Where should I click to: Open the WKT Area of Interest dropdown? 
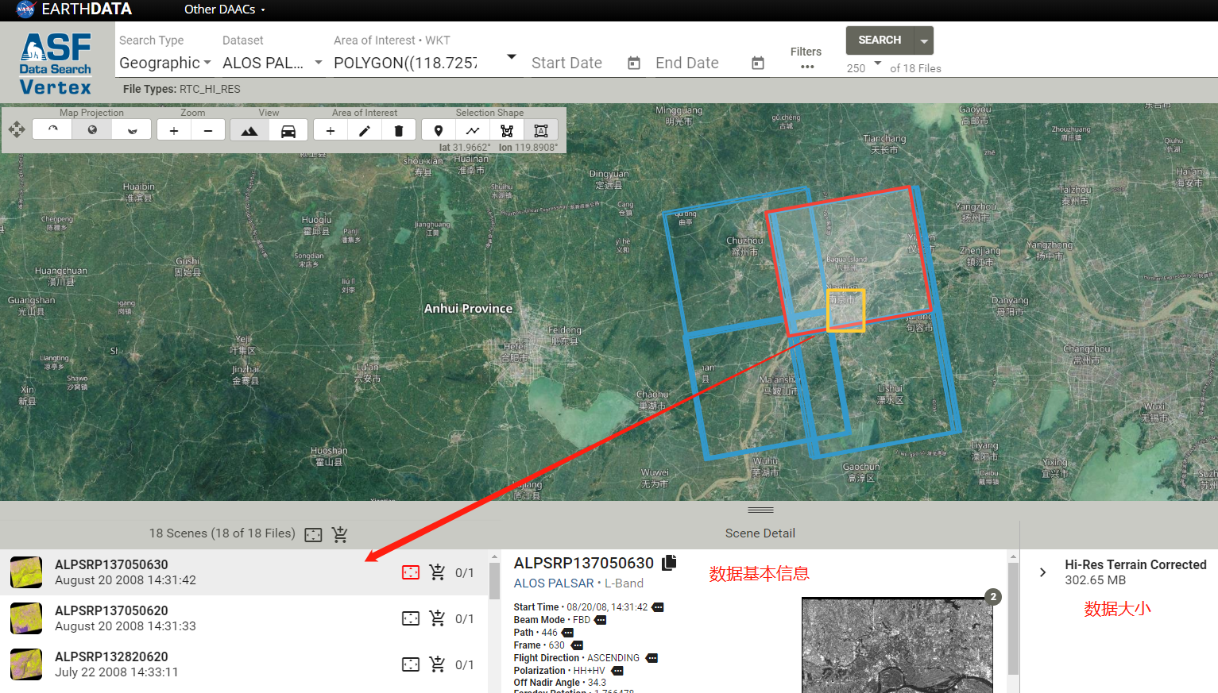511,57
